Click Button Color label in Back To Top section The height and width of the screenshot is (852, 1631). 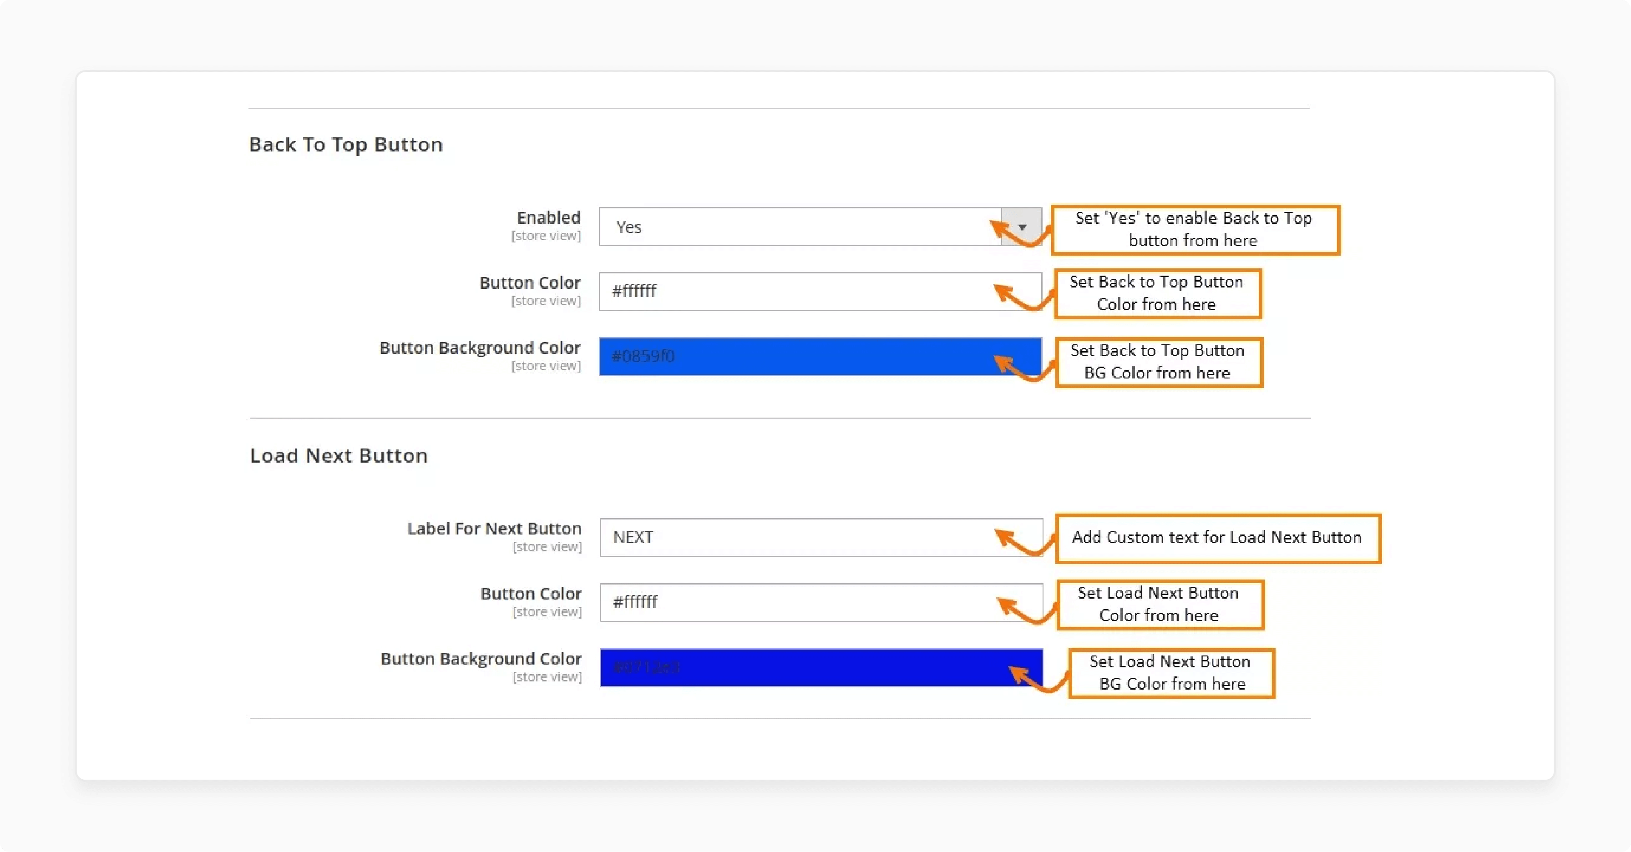point(530,283)
